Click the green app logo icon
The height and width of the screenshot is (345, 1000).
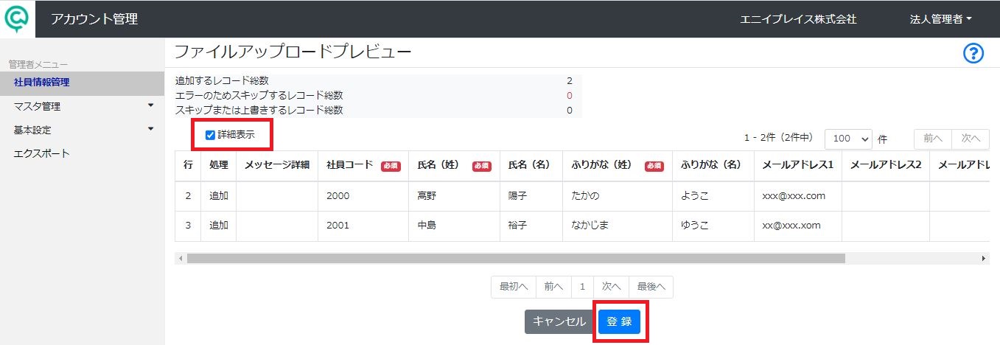tap(16, 18)
